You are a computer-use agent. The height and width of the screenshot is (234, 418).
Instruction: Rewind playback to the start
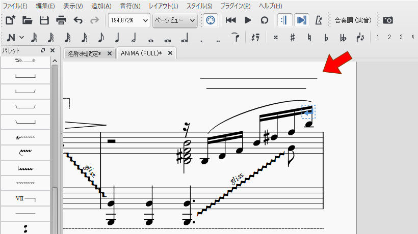click(x=230, y=20)
